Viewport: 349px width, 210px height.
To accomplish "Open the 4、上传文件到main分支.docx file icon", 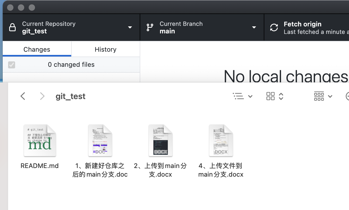I will pyautogui.click(x=221, y=140).
